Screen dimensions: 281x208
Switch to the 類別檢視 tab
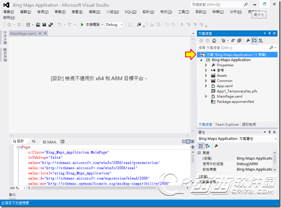point(249,125)
